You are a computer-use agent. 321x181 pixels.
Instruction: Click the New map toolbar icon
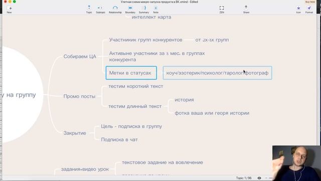click(x=9, y=10)
